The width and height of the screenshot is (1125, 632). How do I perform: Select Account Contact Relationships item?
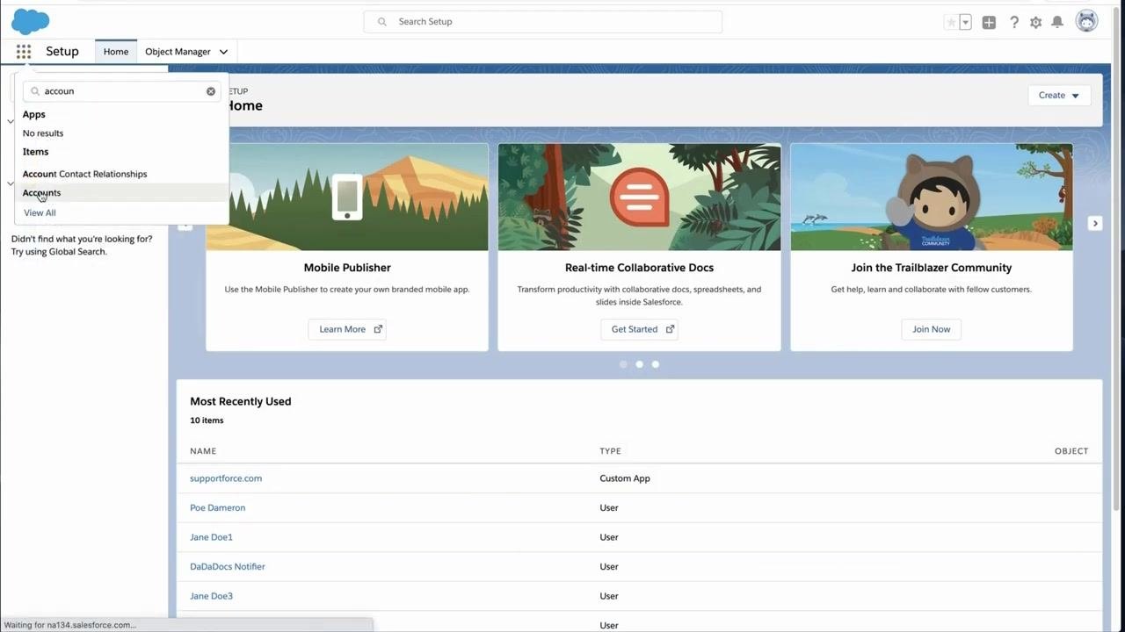coord(121,174)
